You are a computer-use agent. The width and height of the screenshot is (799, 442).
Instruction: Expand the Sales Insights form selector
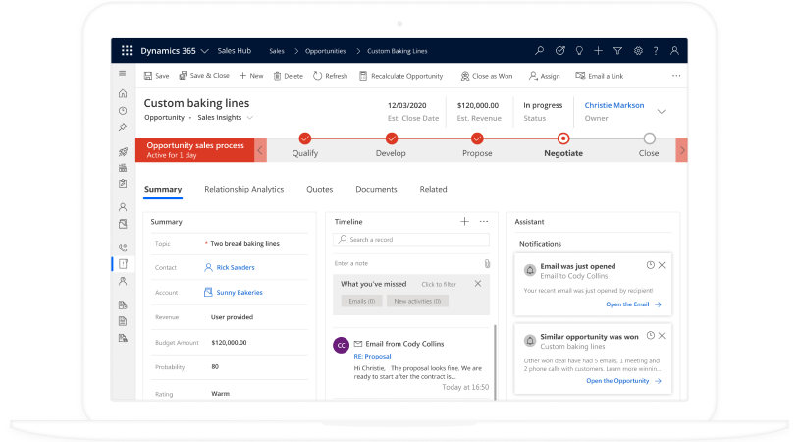250,118
